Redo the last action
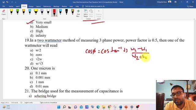The image size is (196, 110). coord(12,2)
